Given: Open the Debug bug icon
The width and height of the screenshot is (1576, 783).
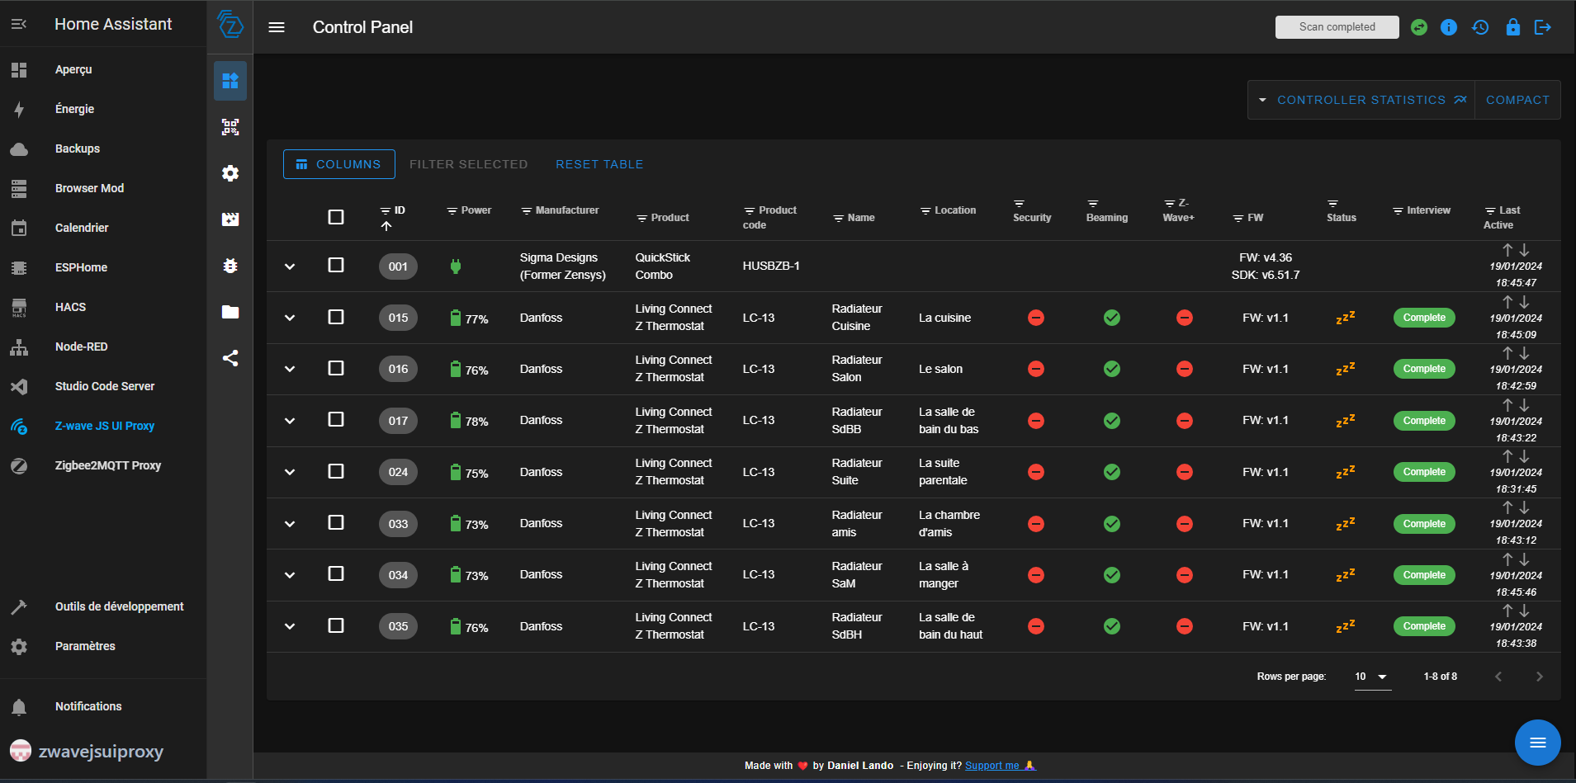Looking at the screenshot, I should (x=230, y=266).
